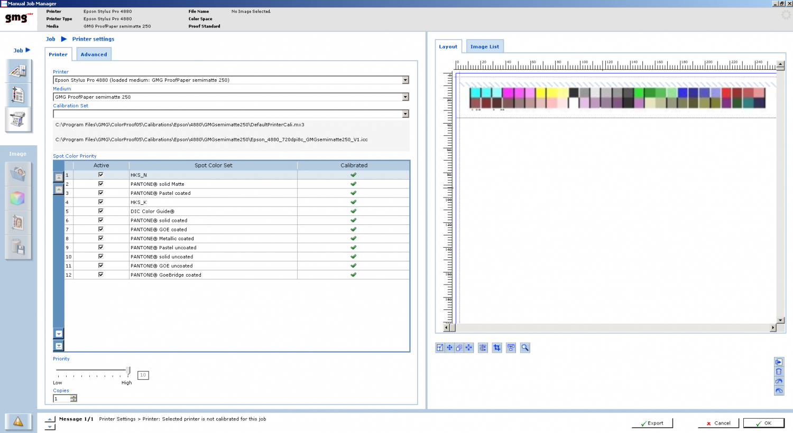Click the Copies input field
The image size is (793, 433).
tap(62, 399)
